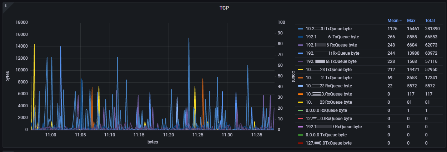Click purple swatch of RxQueue series with max 6604
The width and height of the screenshot is (447, 152).
[x=301, y=45]
